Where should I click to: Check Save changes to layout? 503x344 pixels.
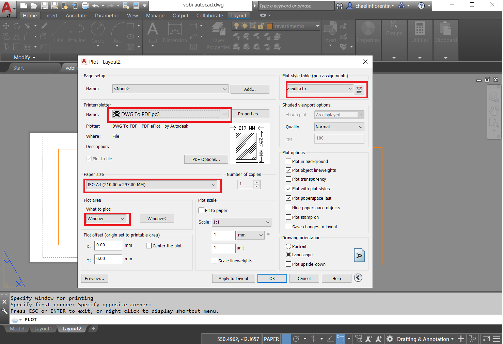coord(288,227)
